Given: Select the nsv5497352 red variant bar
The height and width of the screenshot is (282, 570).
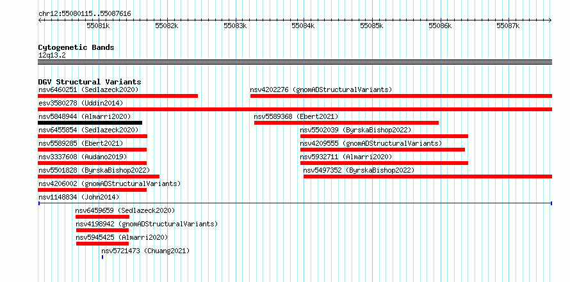Looking at the screenshot, I should 428,176.
